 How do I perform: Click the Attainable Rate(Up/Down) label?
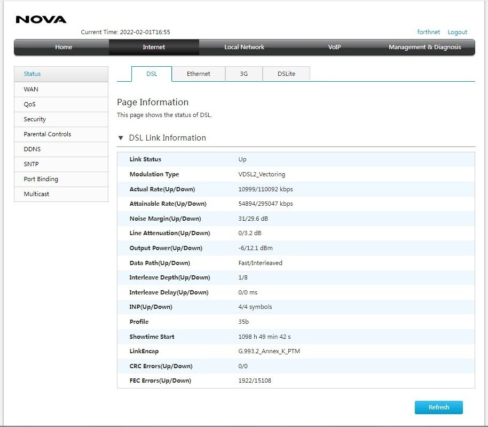168,204
